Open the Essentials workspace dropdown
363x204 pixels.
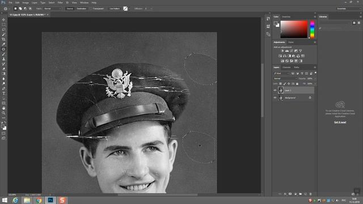pos(348,8)
